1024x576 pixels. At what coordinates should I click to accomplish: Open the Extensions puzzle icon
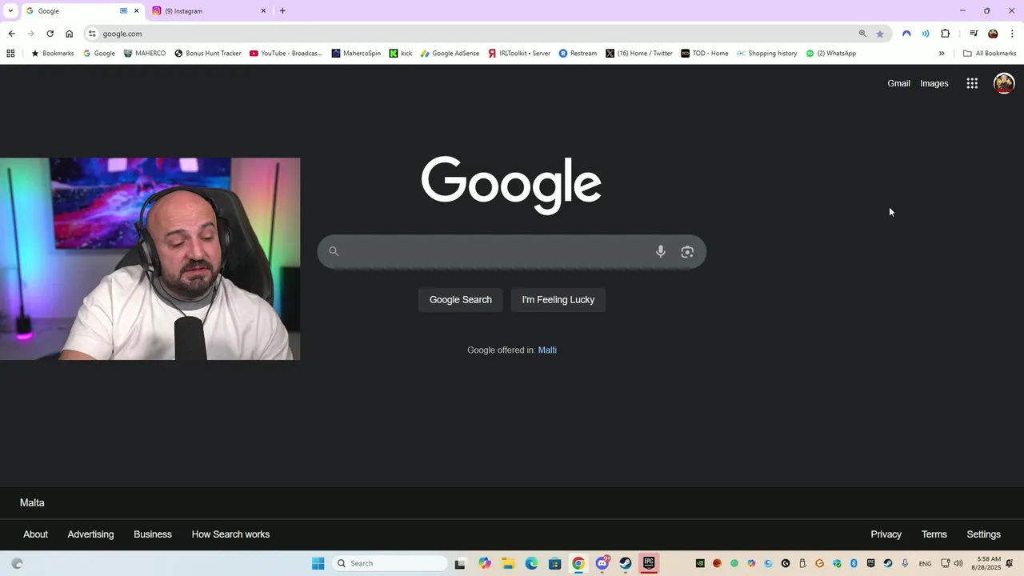(x=946, y=34)
